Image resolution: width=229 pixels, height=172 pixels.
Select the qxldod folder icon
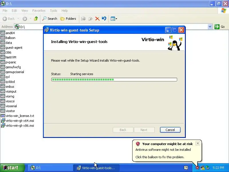(3, 81)
